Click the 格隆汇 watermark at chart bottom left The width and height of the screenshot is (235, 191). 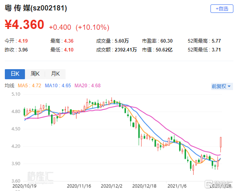(41, 177)
